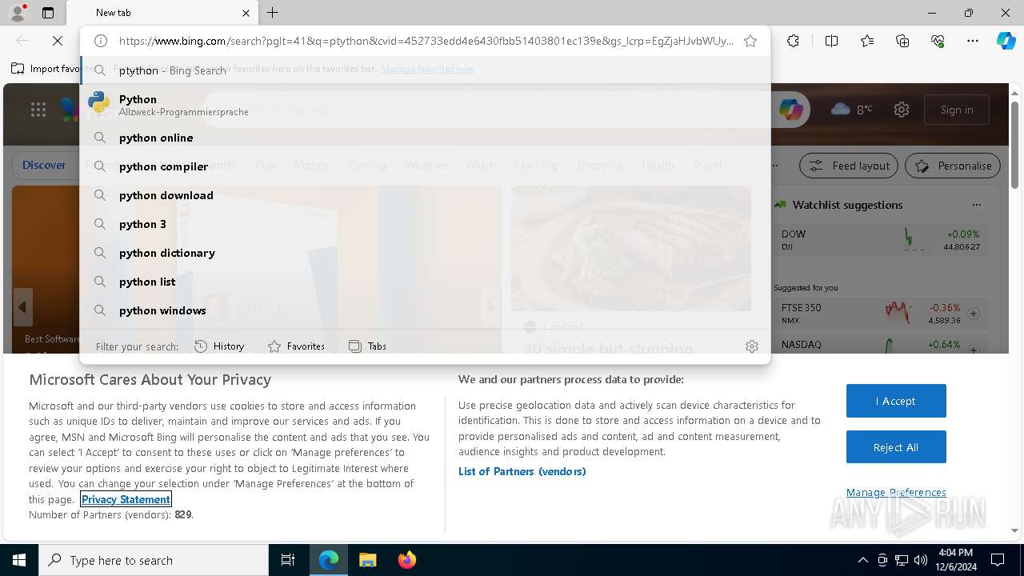Open Settings and more ellipsis menu
This screenshot has height=576, width=1024.
click(x=973, y=41)
